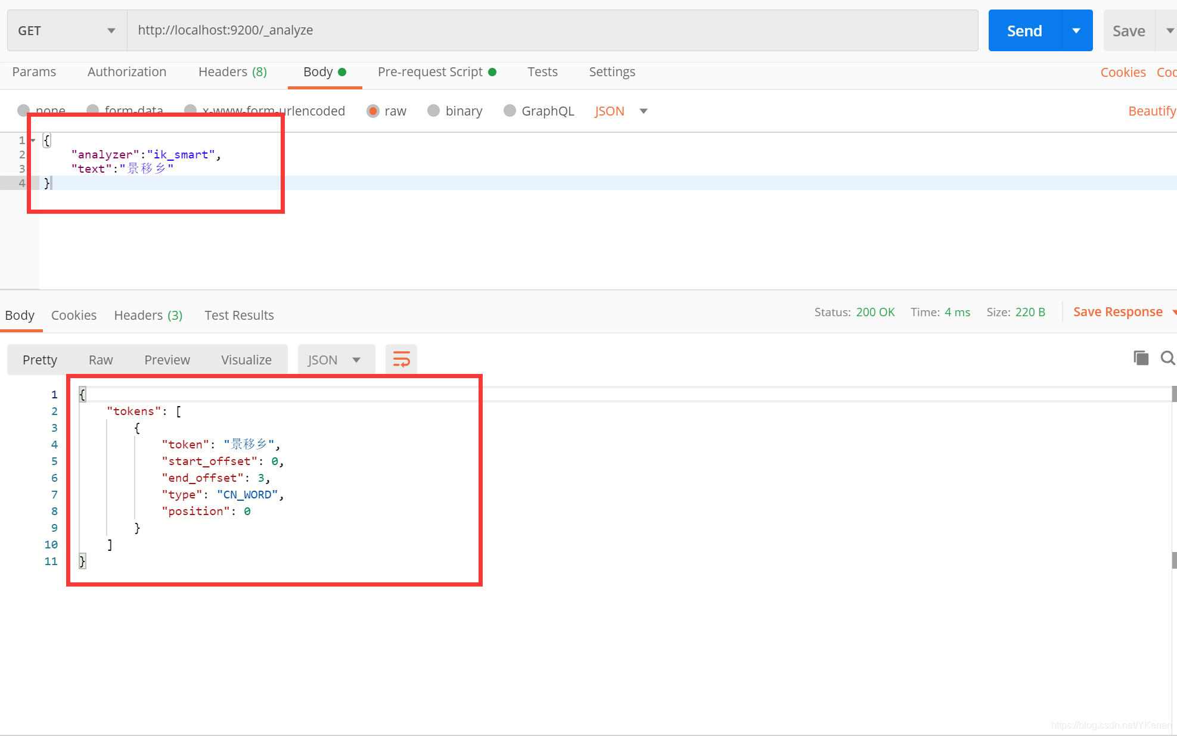Copy response body with the copy icon
Screen dimensions: 1177x736
point(1141,358)
